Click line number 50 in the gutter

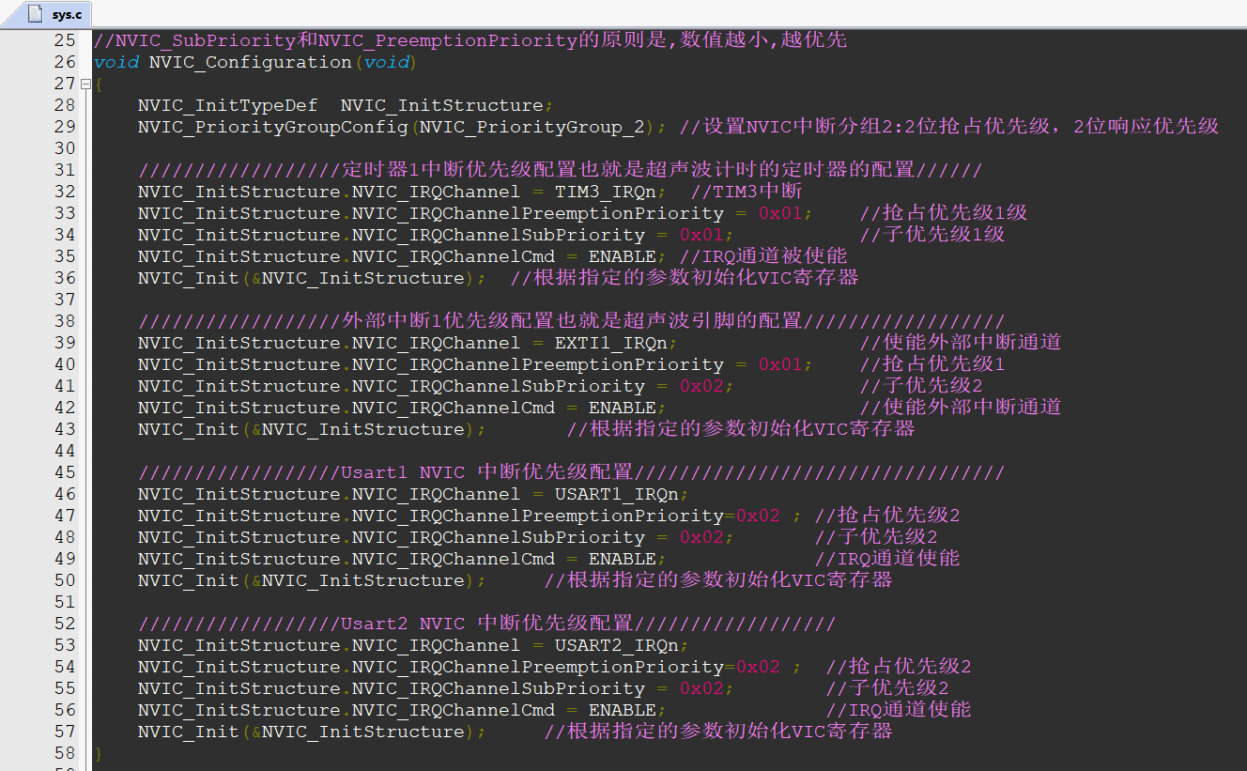point(65,580)
